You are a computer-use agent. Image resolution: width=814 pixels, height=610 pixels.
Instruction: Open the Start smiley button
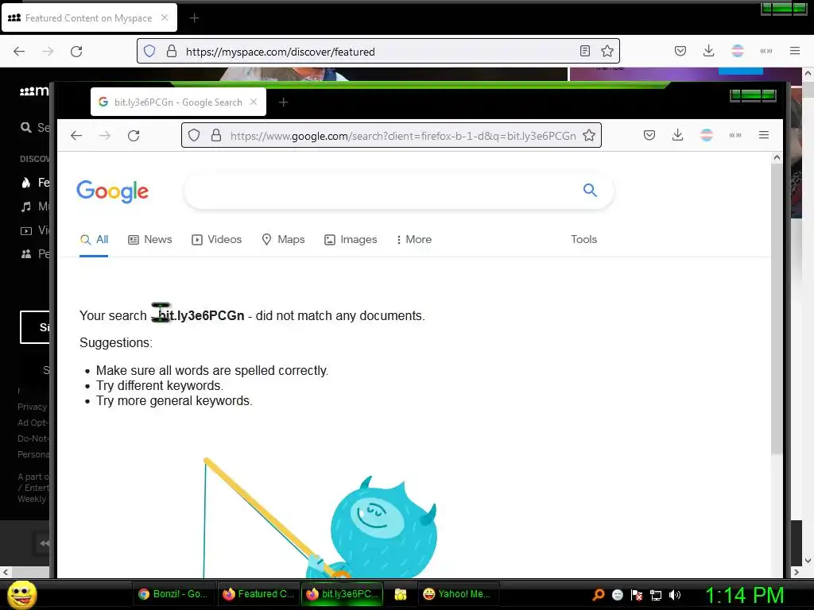22,594
